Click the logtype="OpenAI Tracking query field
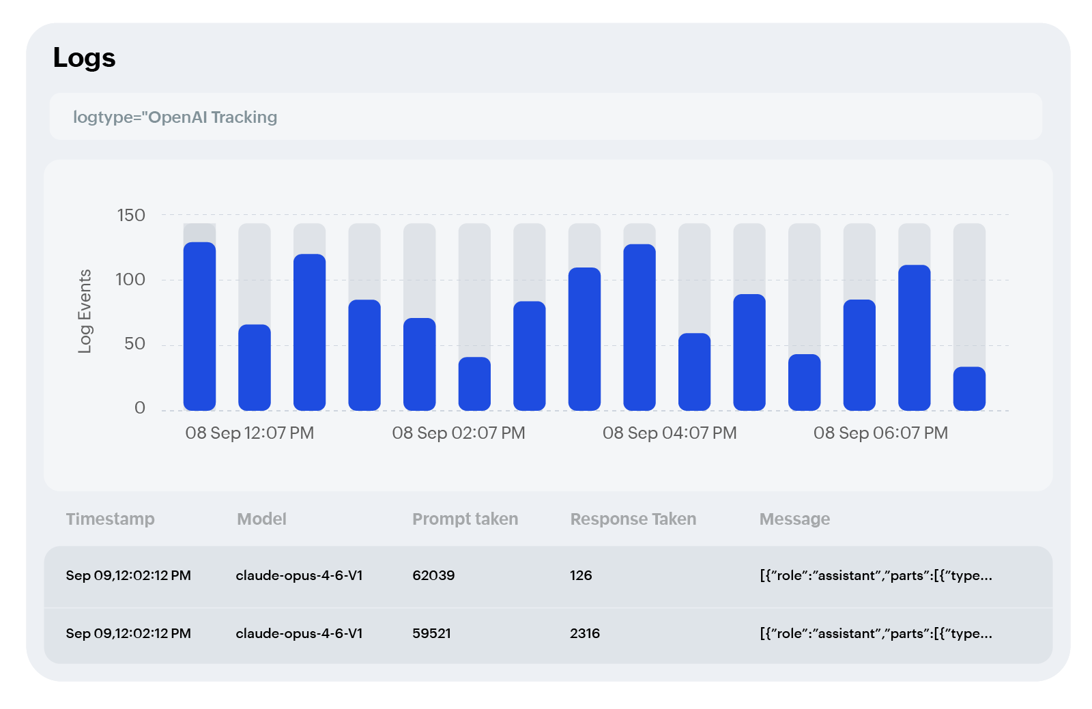Image resolution: width=1092 pixels, height=709 pixels. pyautogui.click(x=545, y=117)
